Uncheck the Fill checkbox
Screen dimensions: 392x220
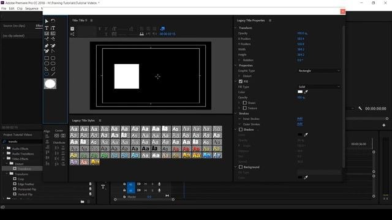tap(241, 81)
